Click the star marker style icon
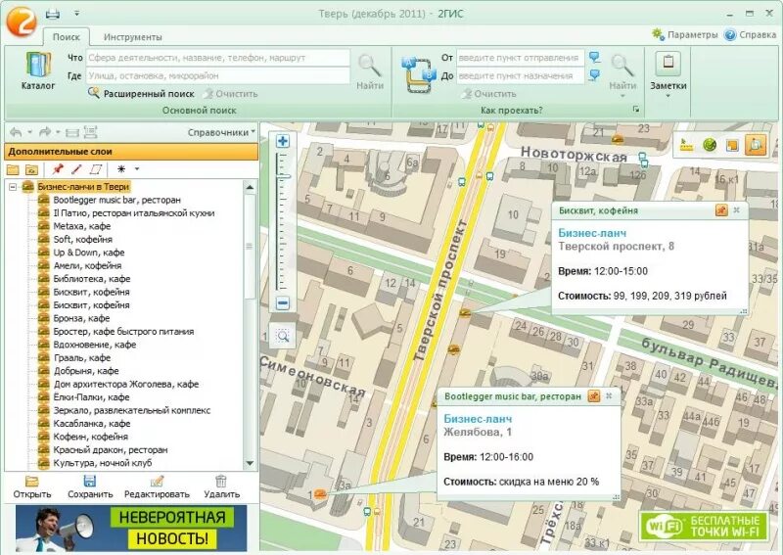This screenshot has width=783, height=555. tap(120, 169)
